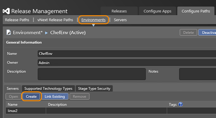
Task: Open the Tags help question icon
Action: tap(180, 104)
